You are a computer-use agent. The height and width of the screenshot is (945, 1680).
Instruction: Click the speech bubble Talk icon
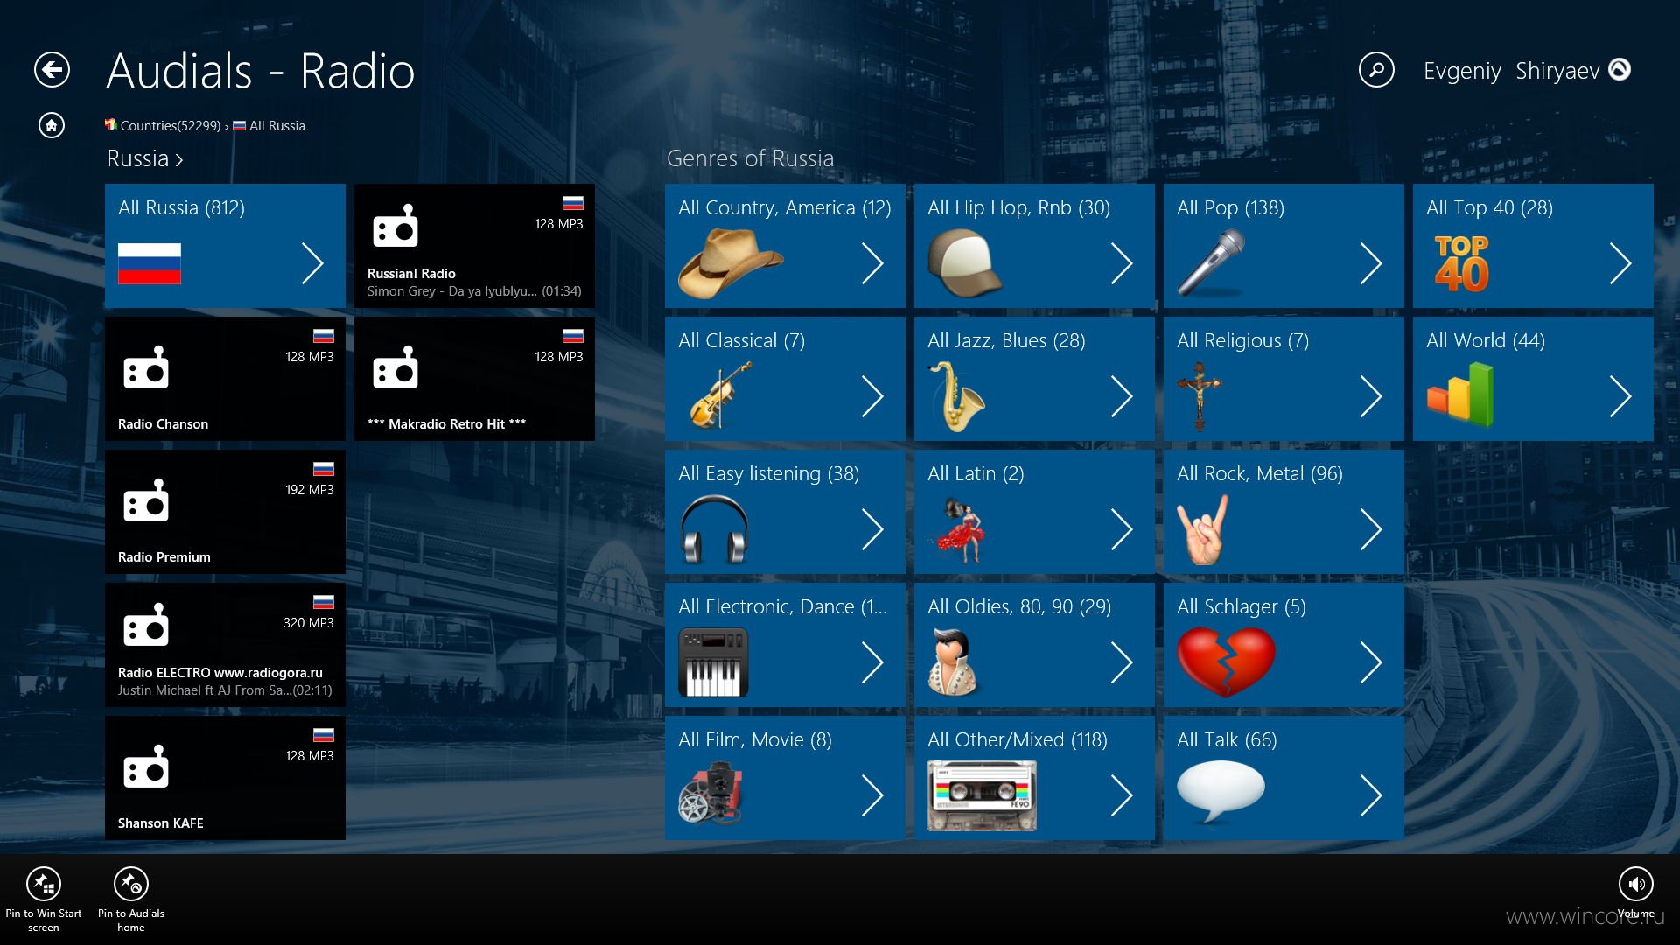pos(1221,791)
